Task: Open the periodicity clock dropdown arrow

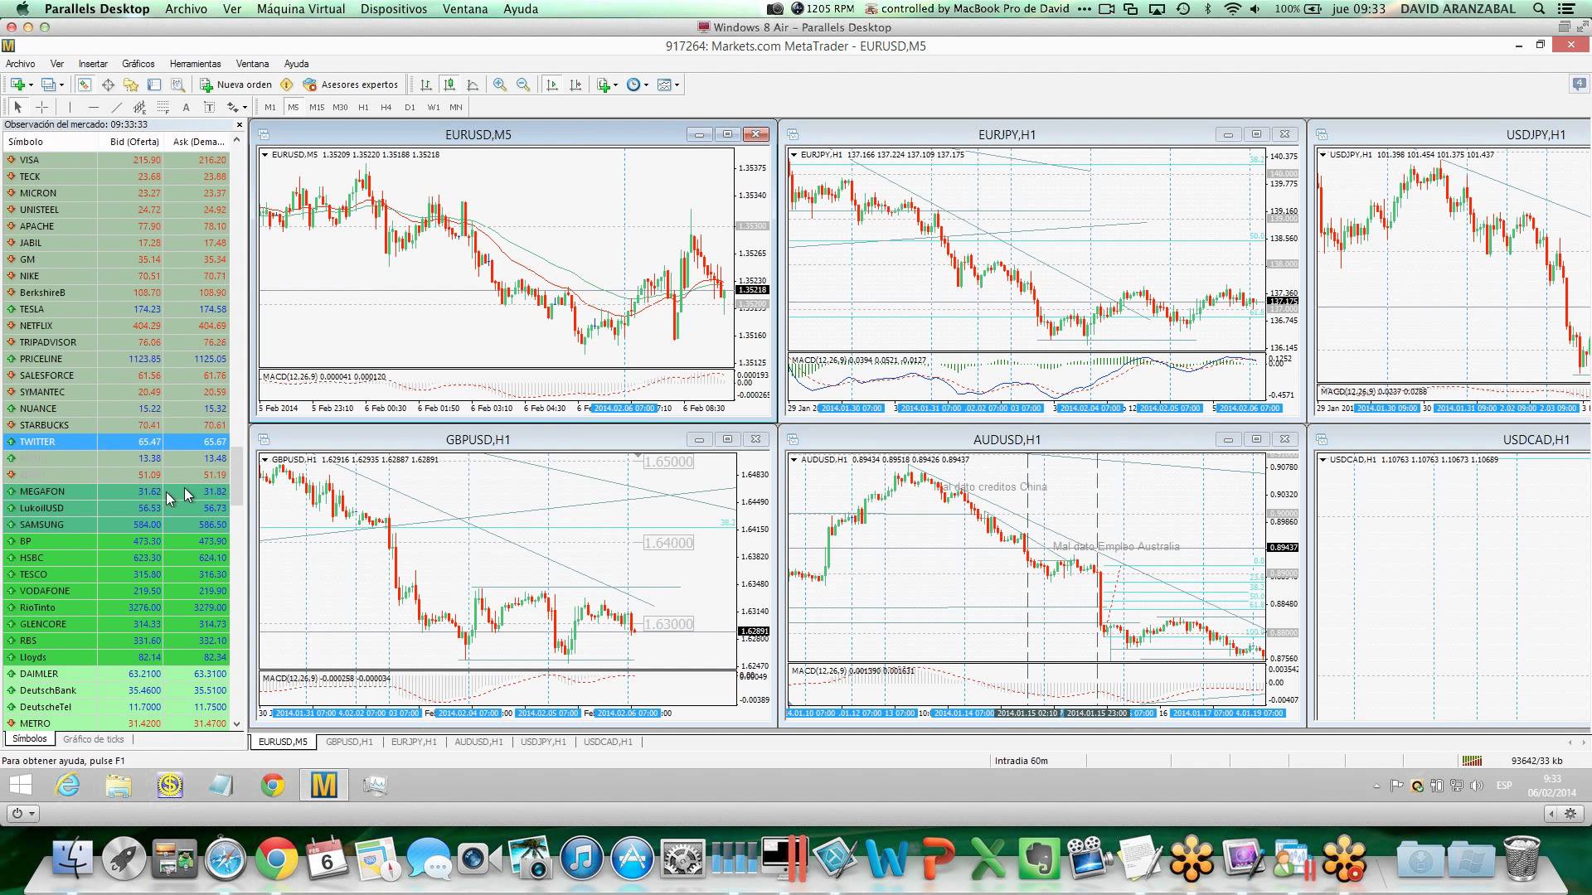Action: pos(646,85)
